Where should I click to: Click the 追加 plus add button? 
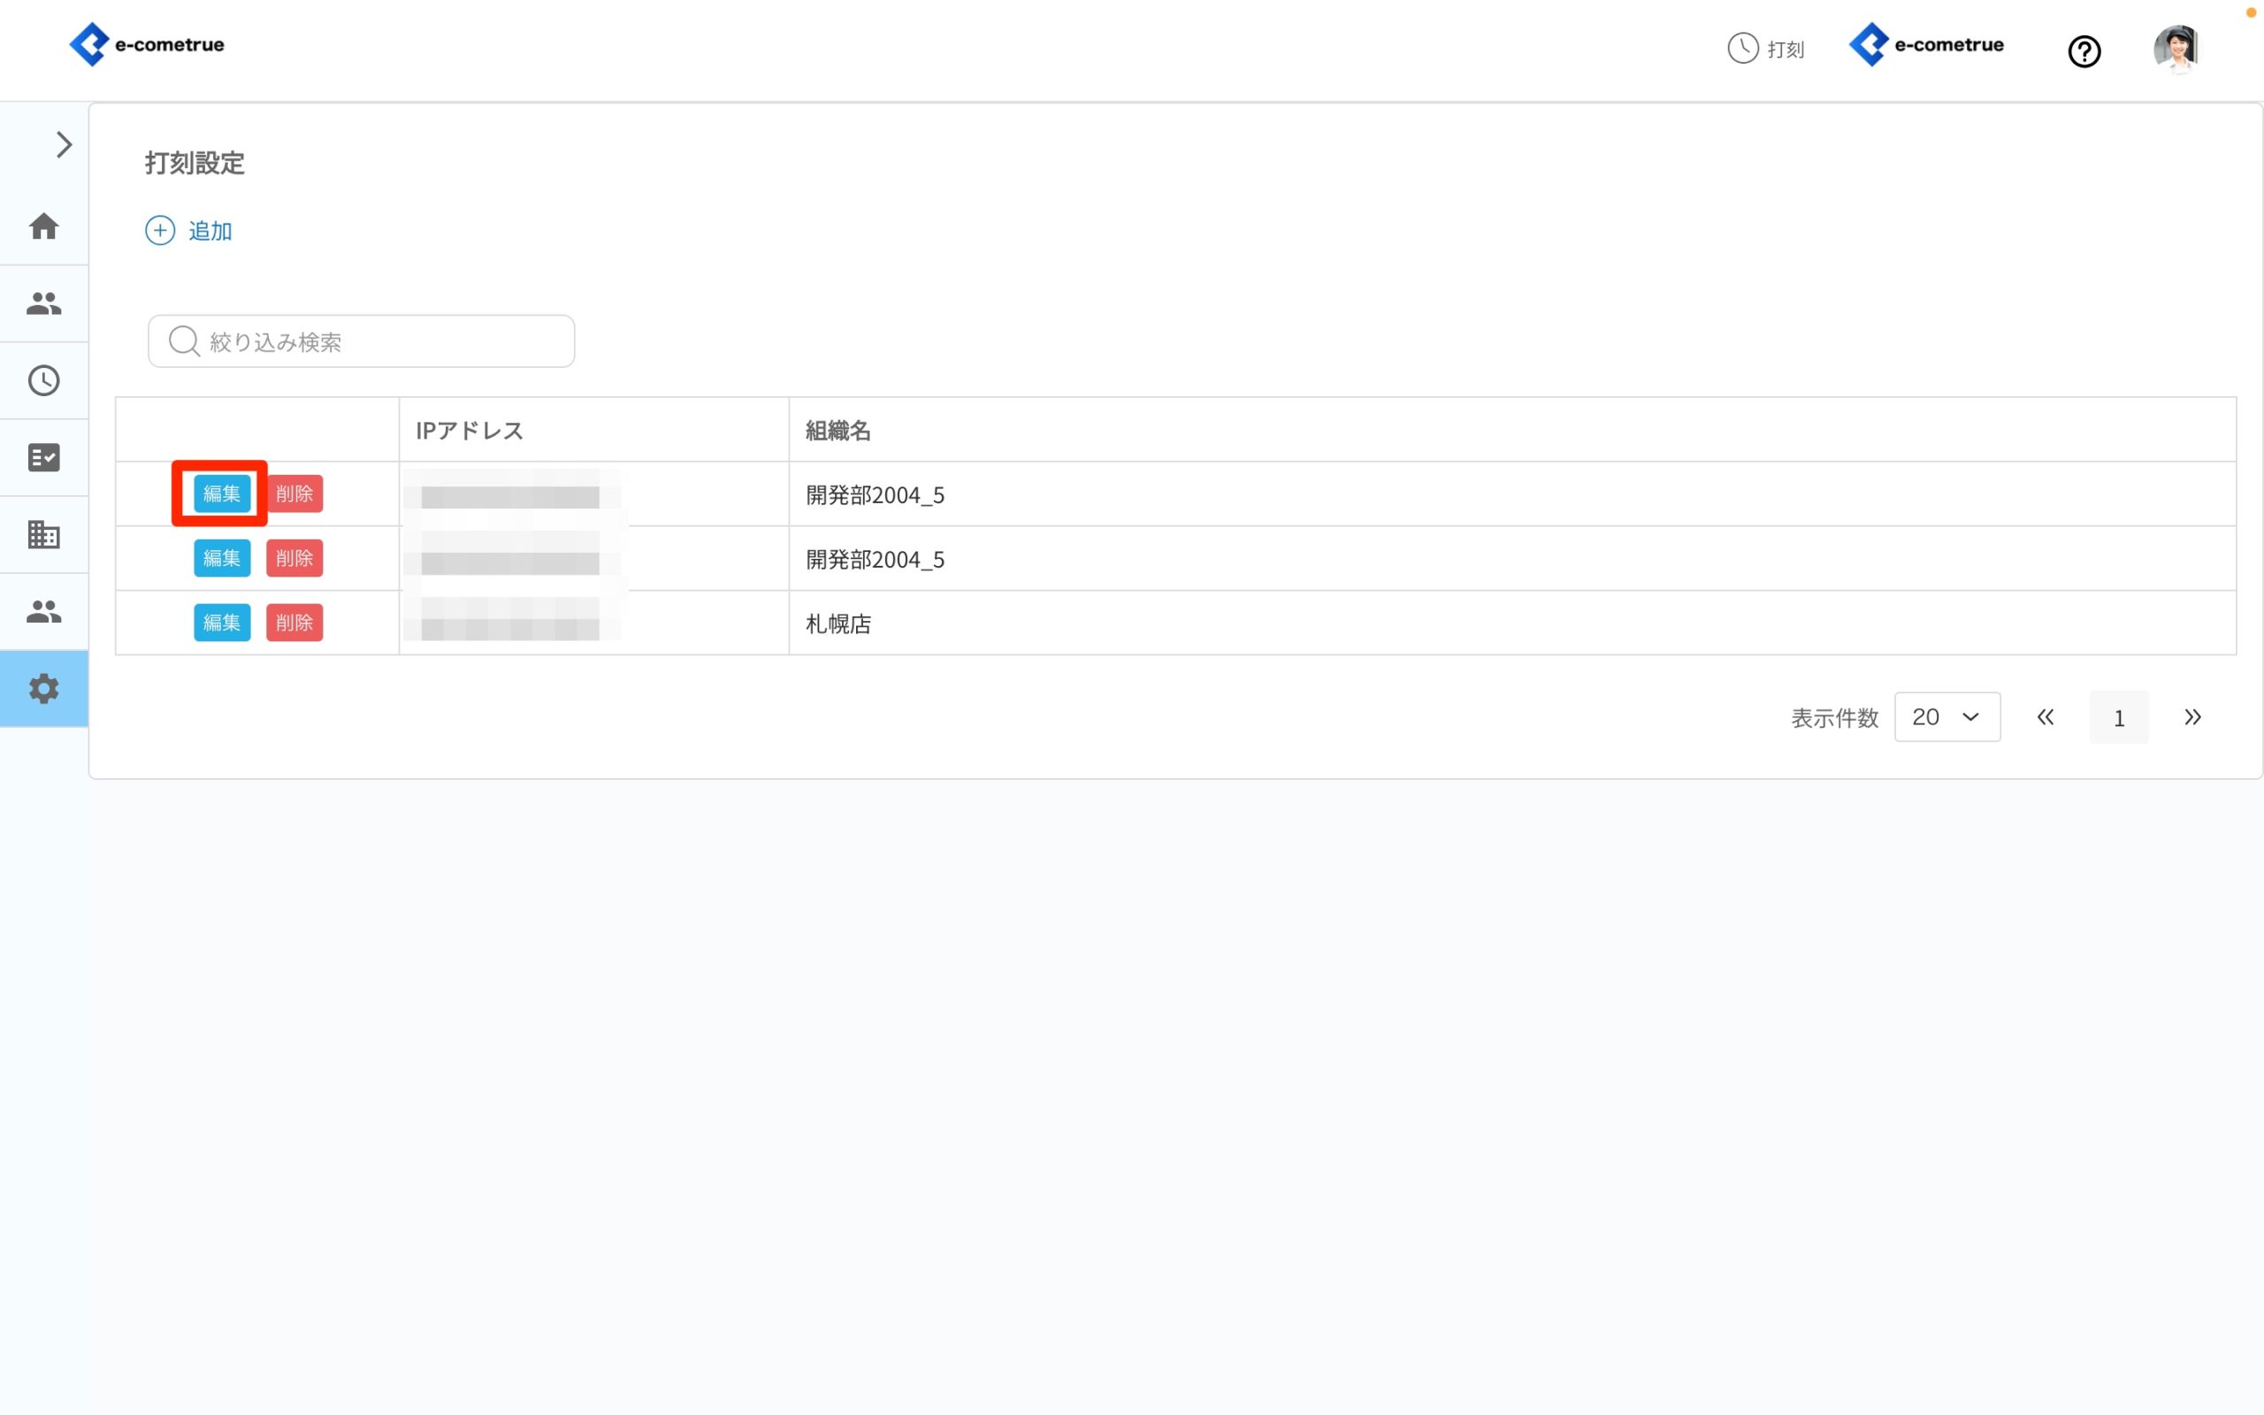[189, 230]
